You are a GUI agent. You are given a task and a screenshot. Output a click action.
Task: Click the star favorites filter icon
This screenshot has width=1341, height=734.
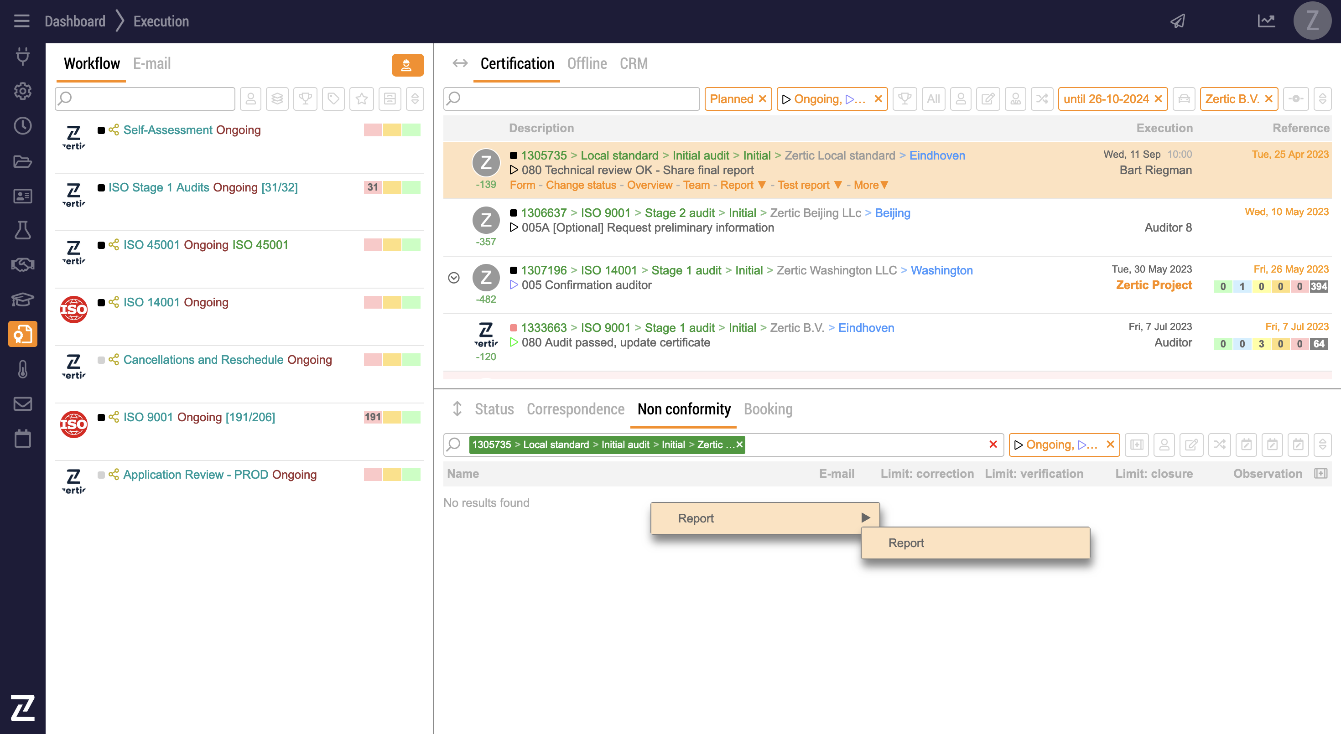tap(361, 99)
